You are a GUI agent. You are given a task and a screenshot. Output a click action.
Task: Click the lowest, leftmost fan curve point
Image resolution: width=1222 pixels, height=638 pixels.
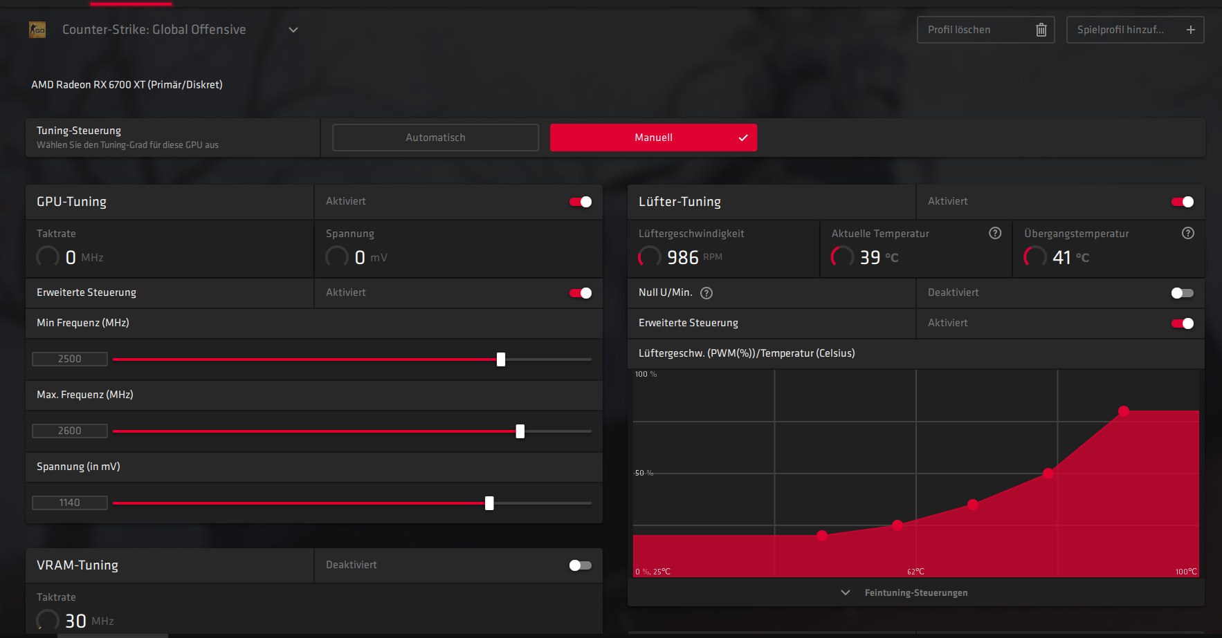[822, 536]
